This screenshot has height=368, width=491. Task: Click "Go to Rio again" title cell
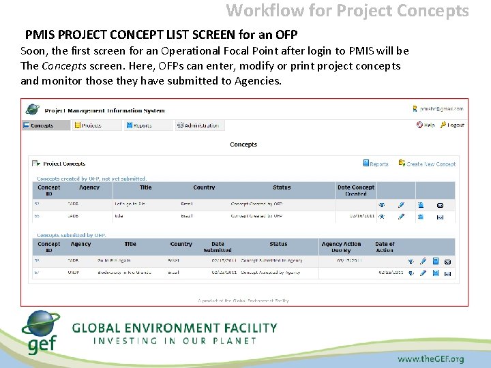pos(114,260)
